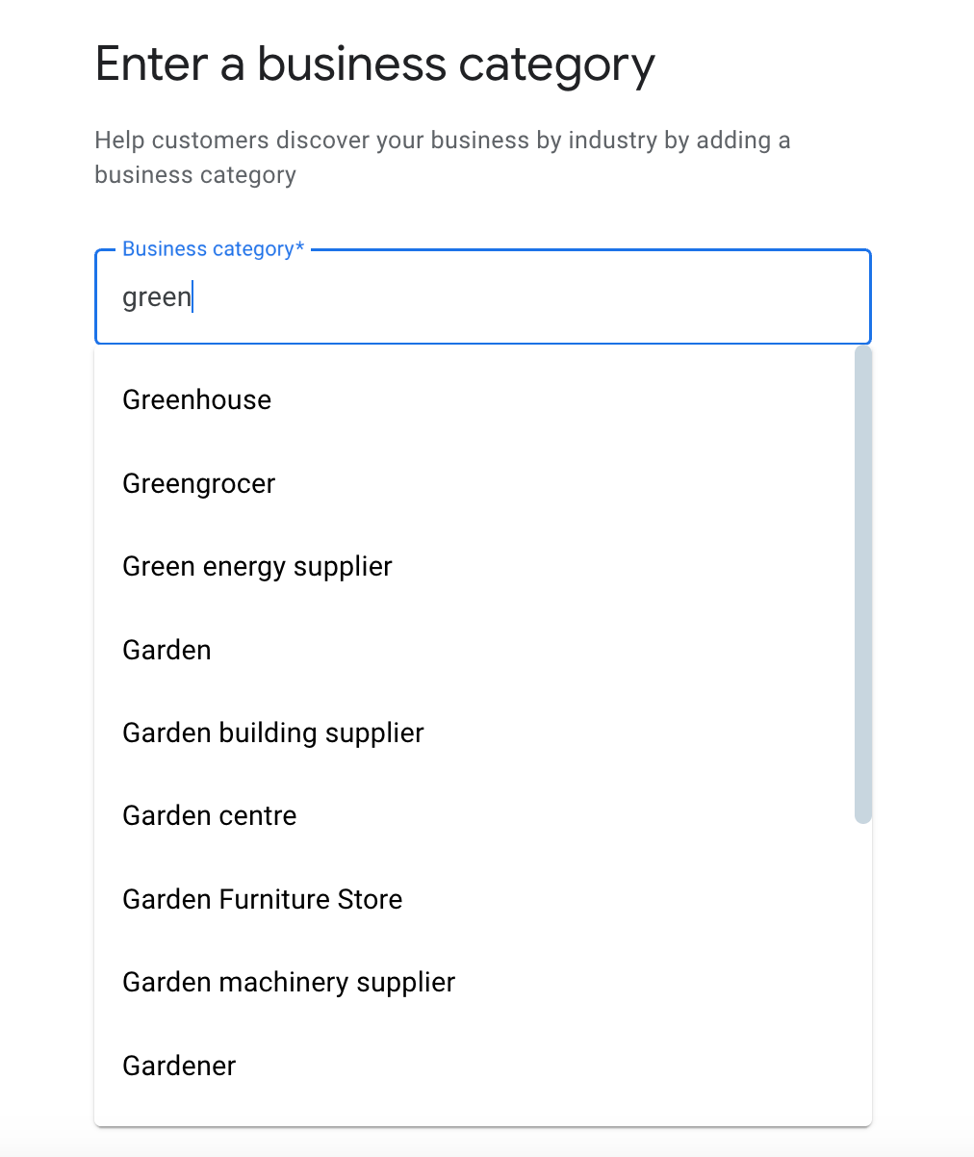
Task: Click the help text about discovering your business
Action: (x=442, y=156)
